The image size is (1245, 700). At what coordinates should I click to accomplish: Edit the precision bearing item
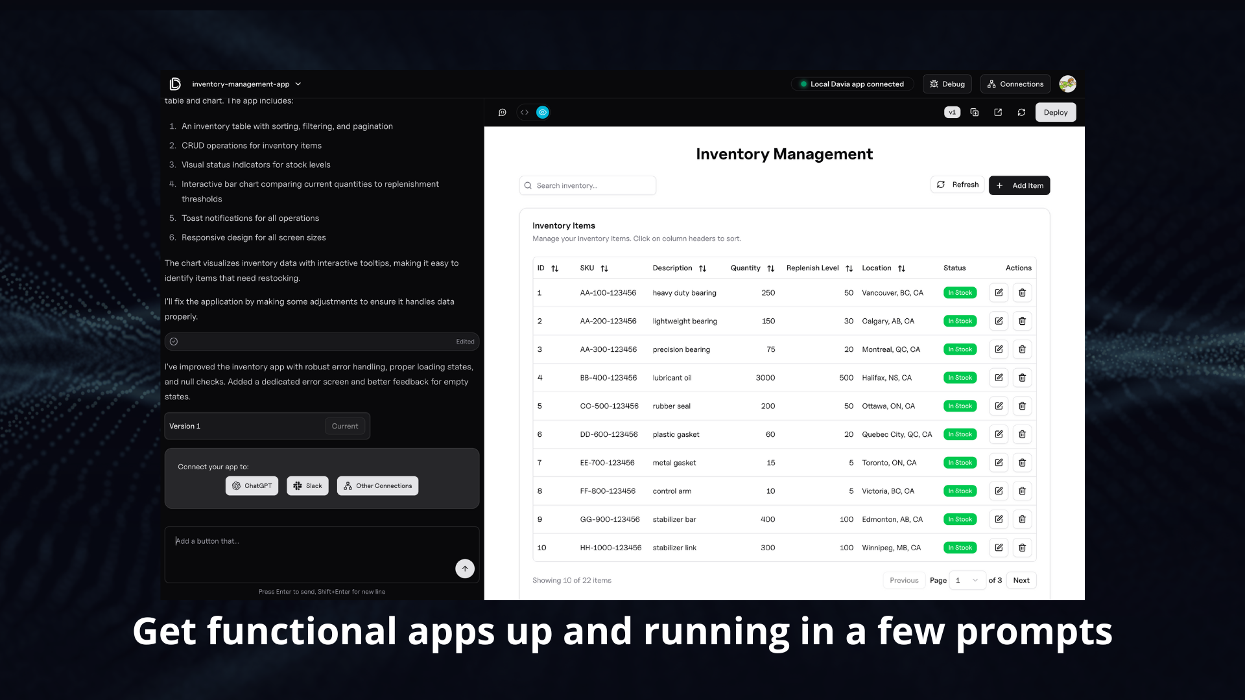point(999,349)
